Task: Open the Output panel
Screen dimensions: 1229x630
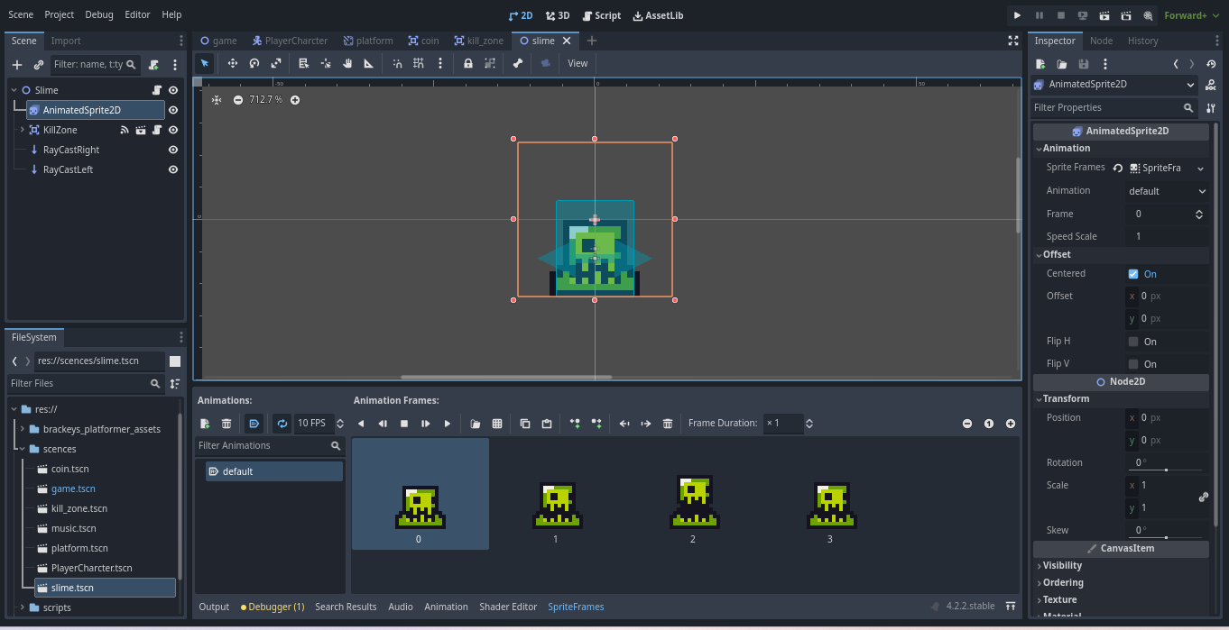Action: pos(214,607)
